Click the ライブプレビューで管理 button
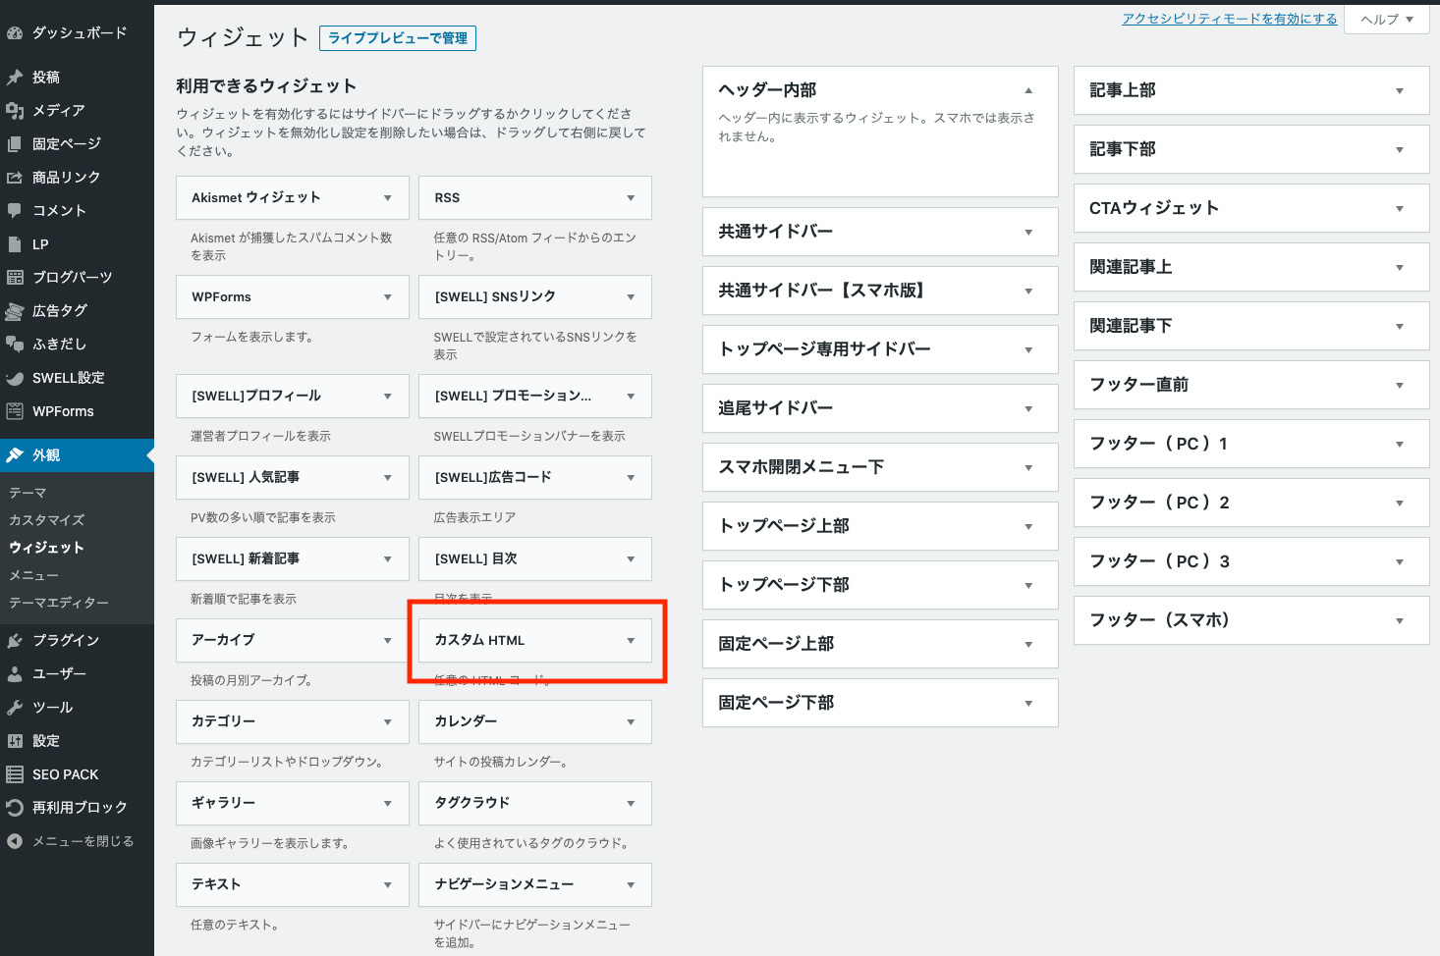Viewport: 1440px width, 956px height. point(398,38)
